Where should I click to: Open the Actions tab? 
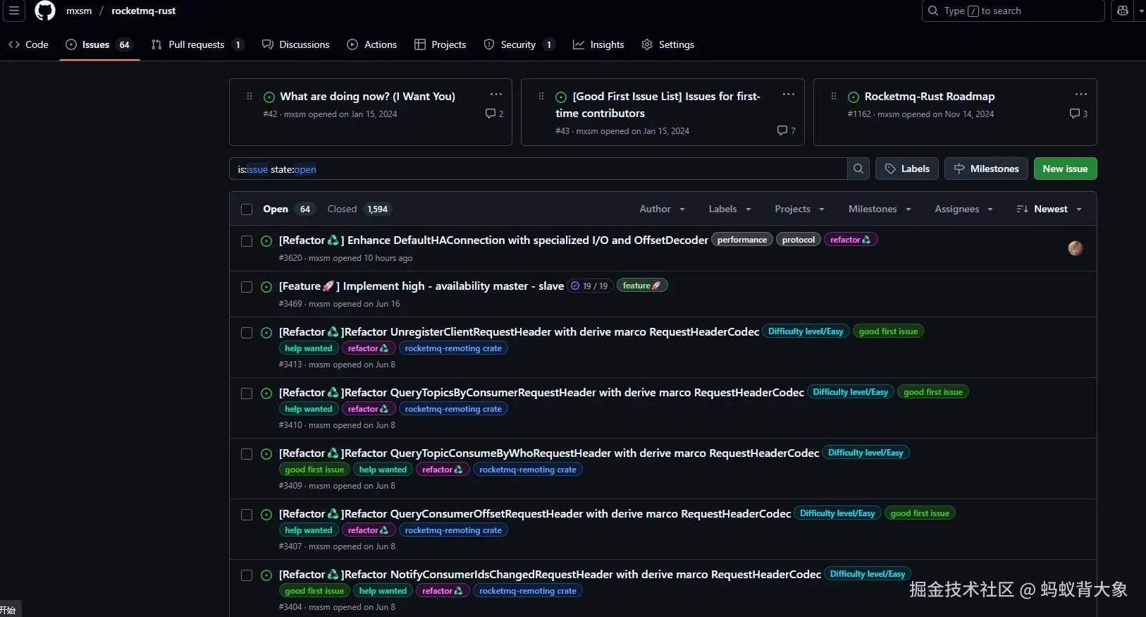(372, 44)
